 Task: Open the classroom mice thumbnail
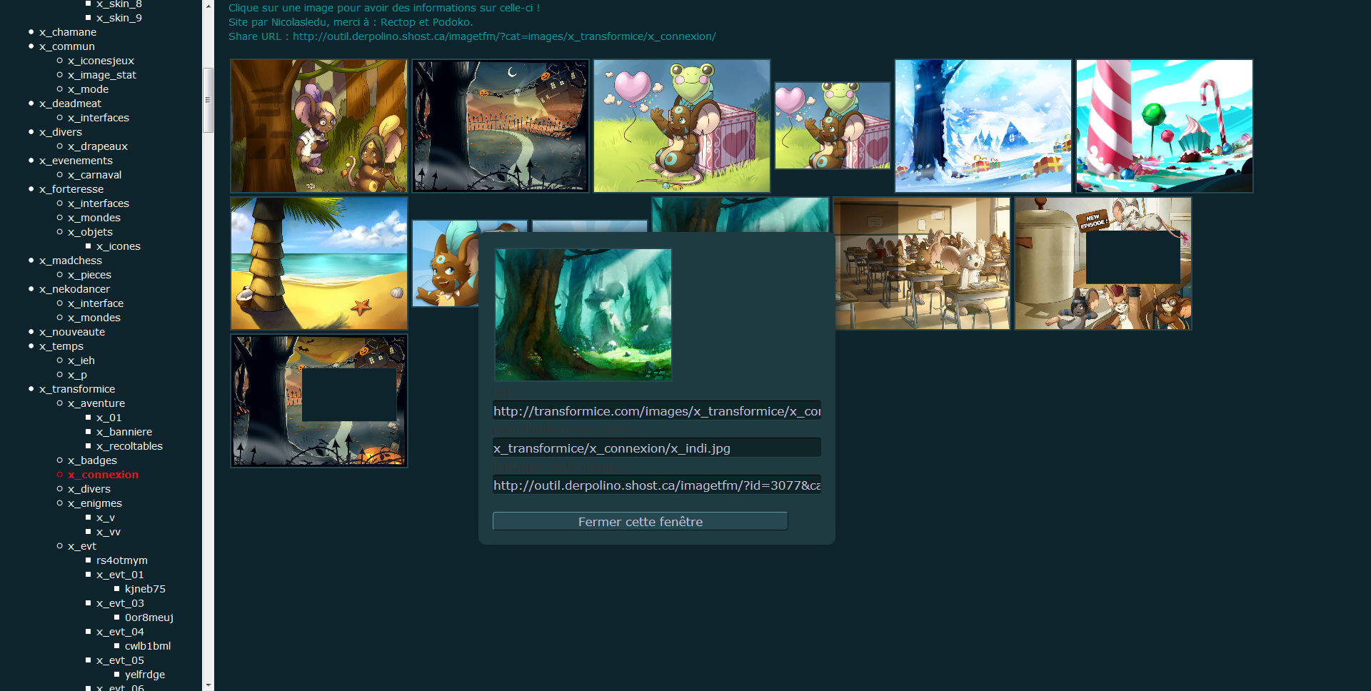click(x=923, y=263)
